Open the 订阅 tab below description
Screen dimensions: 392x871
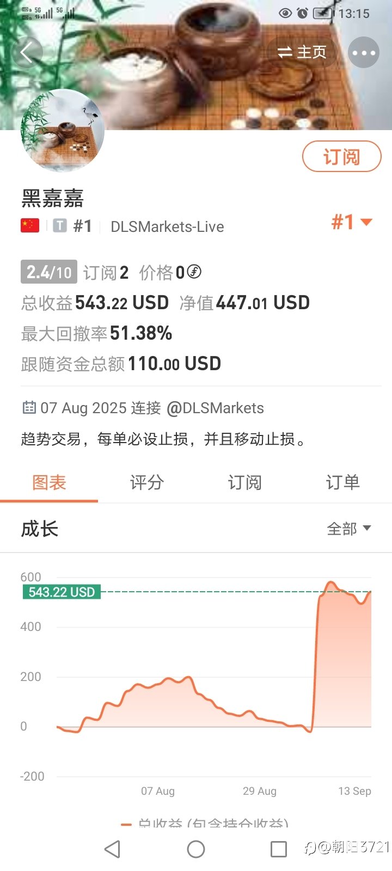pos(245,482)
